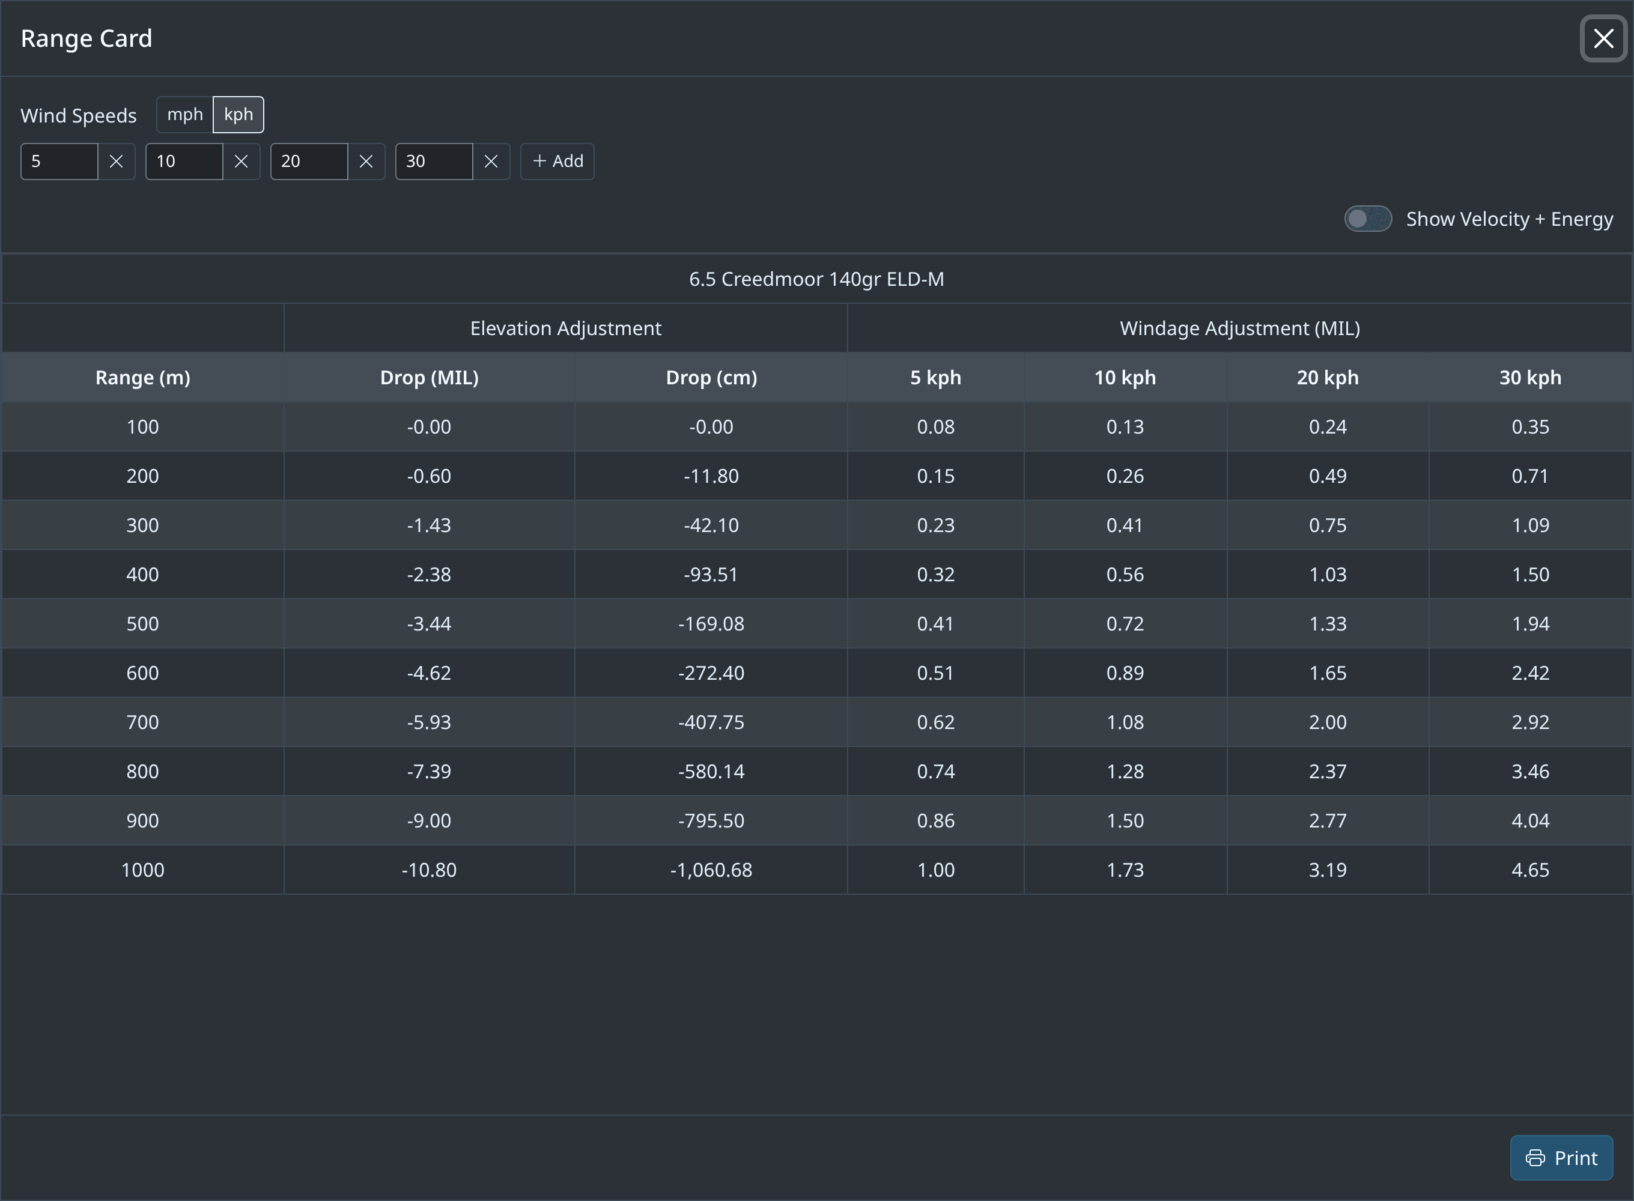Image resolution: width=1634 pixels, height=1201 pixels.
Task: Click the Drop (cm) column header
Action: pos(711,377)
